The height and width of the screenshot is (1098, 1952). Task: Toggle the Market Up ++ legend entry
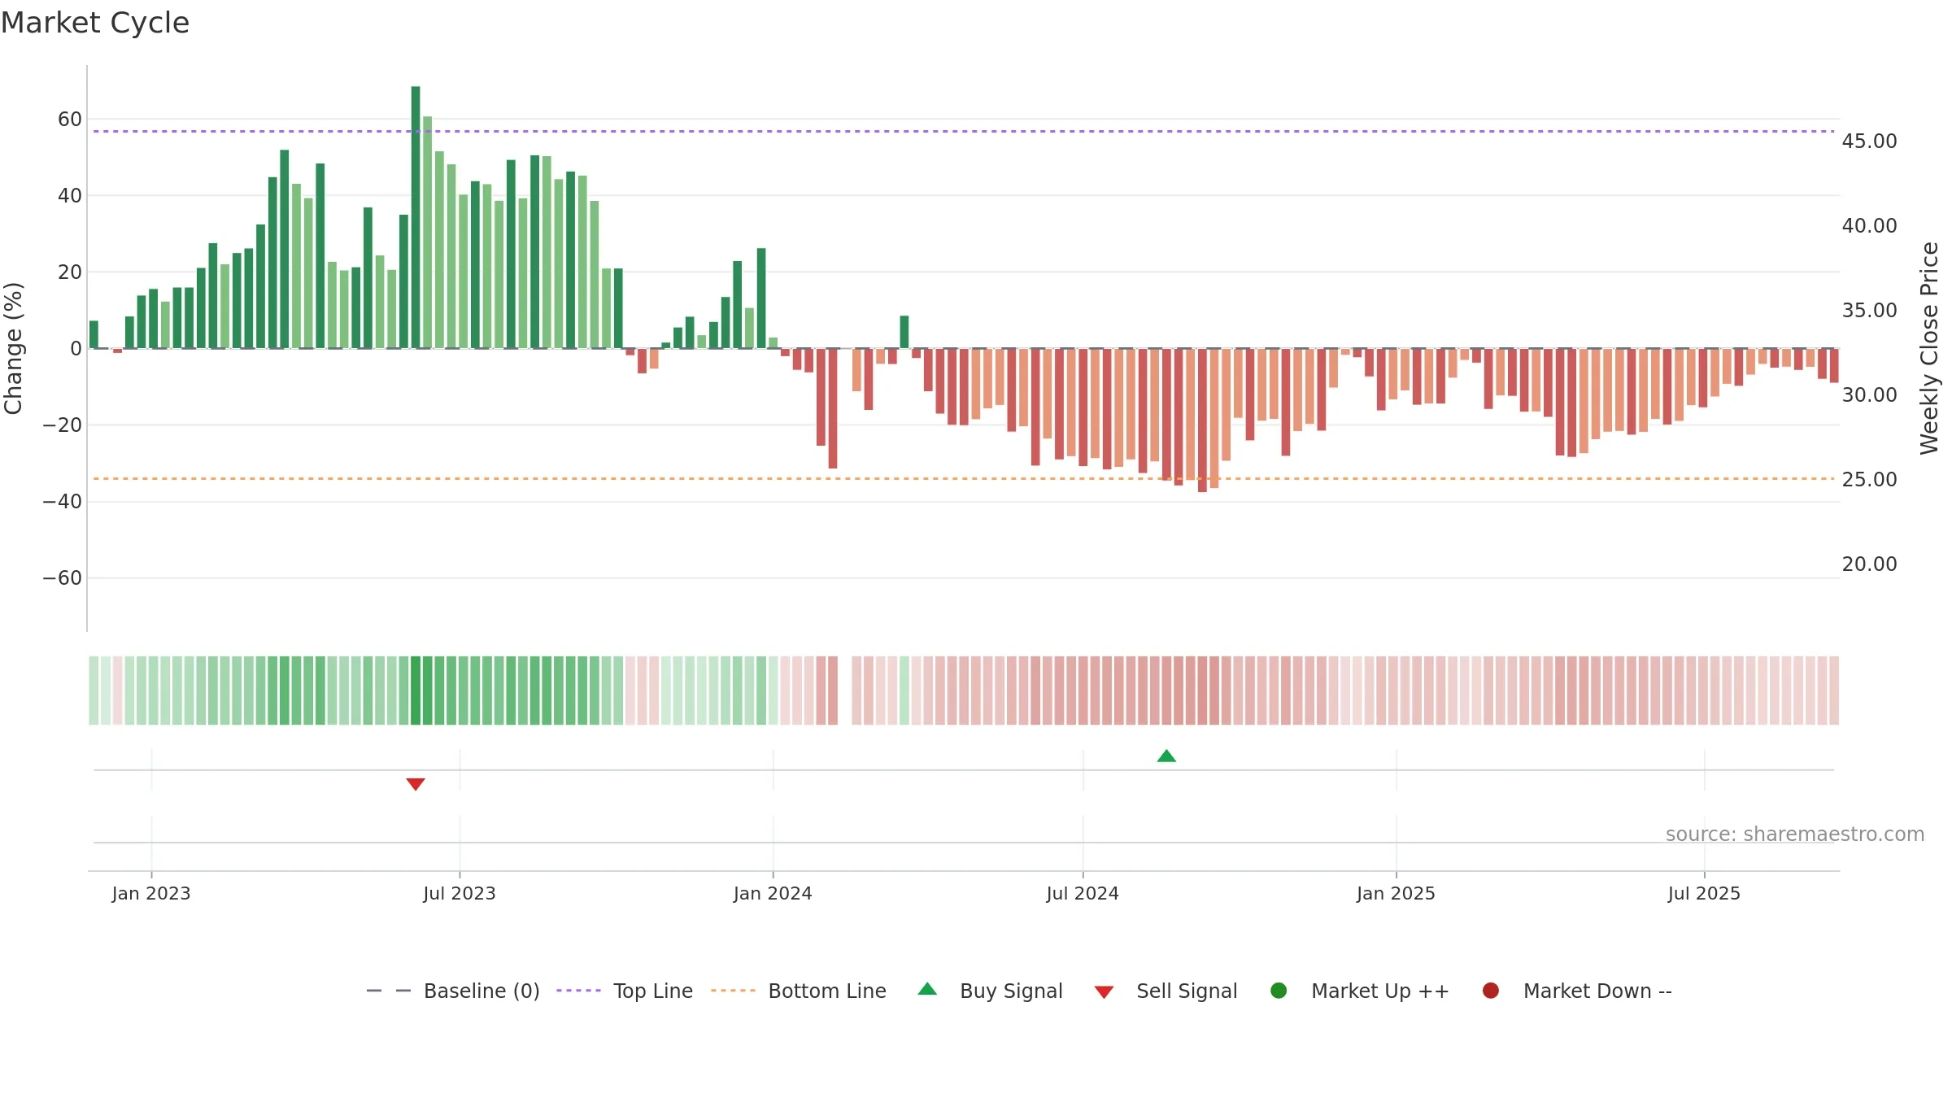coord(1359,991)
